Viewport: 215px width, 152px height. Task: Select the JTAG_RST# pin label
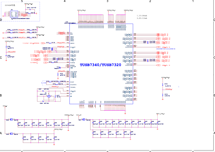point(74,72)
